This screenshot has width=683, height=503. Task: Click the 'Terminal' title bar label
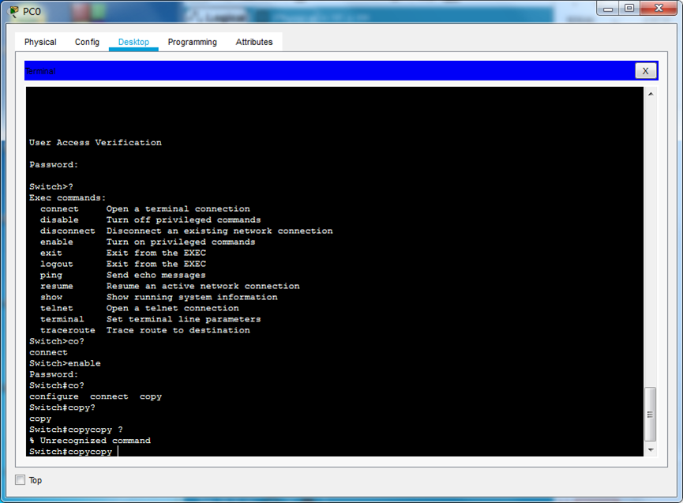(x=40, y=71)
